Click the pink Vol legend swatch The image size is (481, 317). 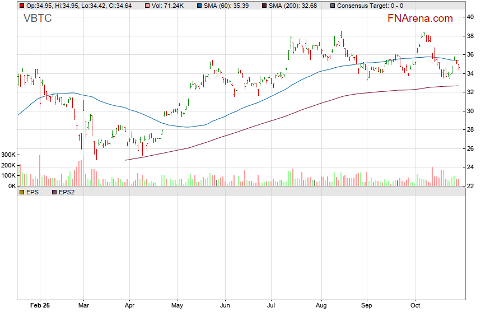[148, 6]
